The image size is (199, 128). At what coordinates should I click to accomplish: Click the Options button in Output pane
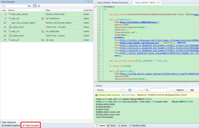point(180,90)
